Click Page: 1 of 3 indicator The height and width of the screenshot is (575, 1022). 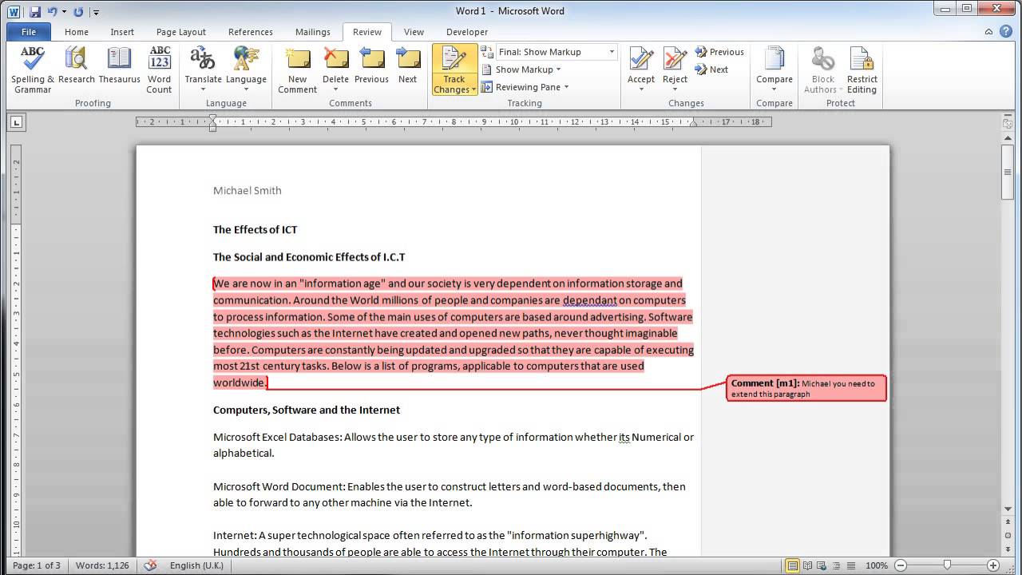(37, 565)
